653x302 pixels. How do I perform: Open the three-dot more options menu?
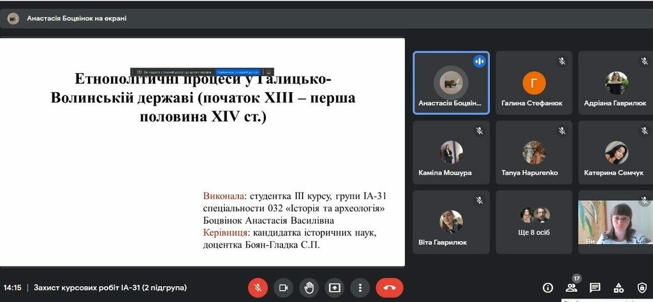tap(360, 287)
